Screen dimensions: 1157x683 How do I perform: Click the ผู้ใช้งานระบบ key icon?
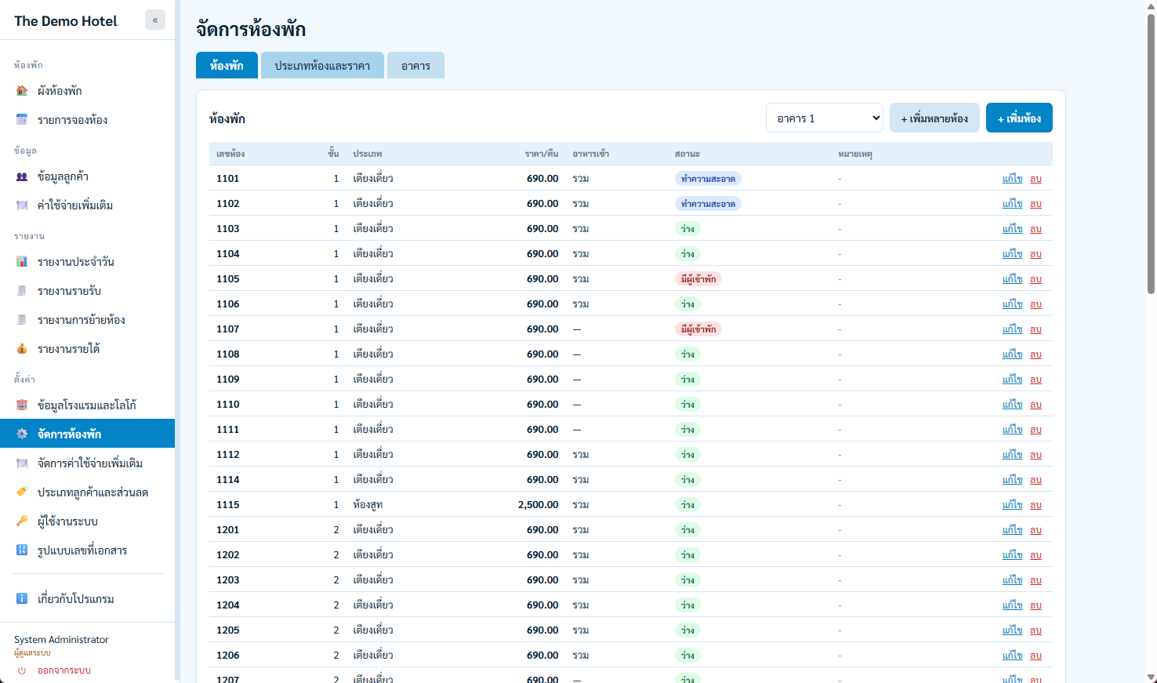pyautogui.click(x=22, y=521)
